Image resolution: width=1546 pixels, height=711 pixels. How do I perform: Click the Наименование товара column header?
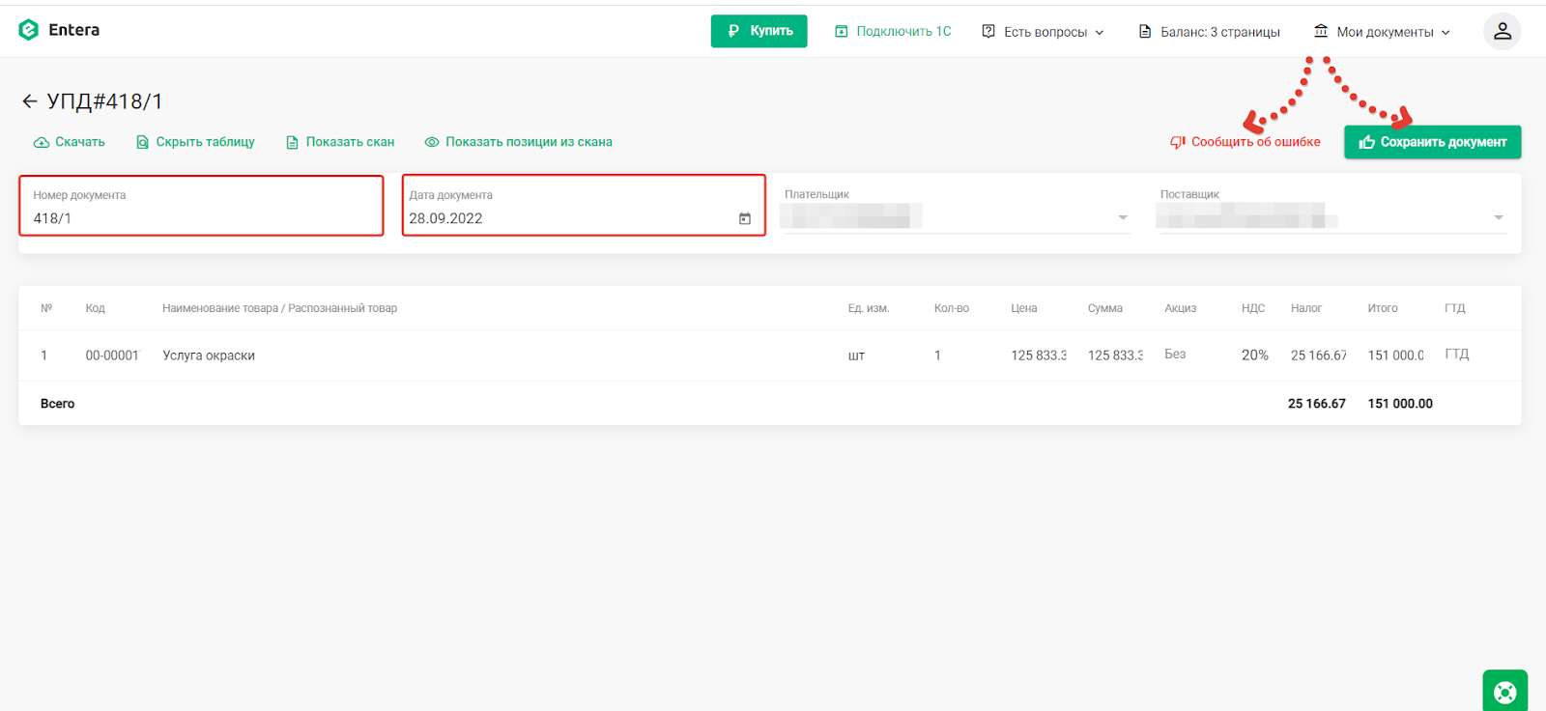pyautogui.click(x=279, y=308)
